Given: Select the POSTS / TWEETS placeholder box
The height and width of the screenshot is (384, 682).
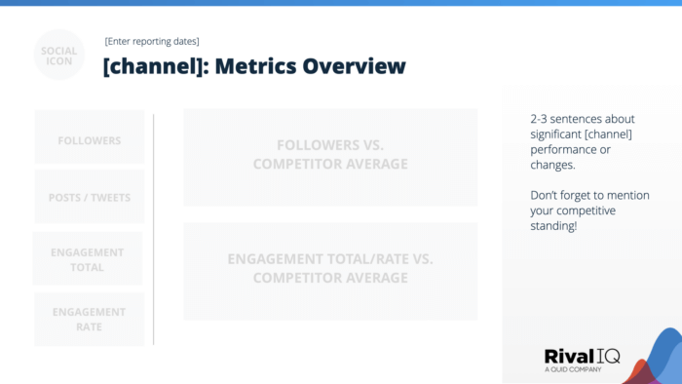Looking at the screenshot, I should pos(90,197).
